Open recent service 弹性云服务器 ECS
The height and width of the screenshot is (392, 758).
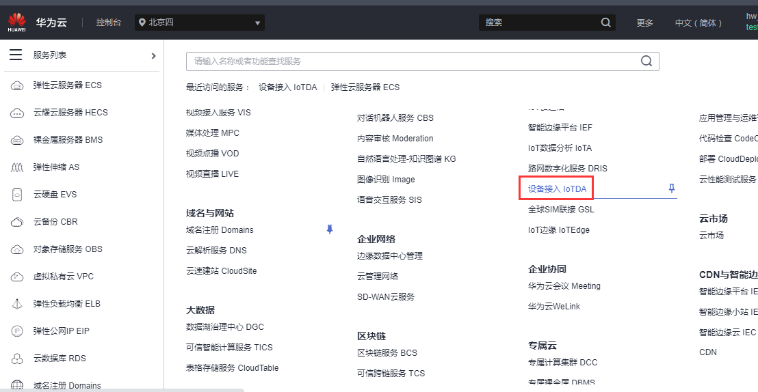point(365,87)
